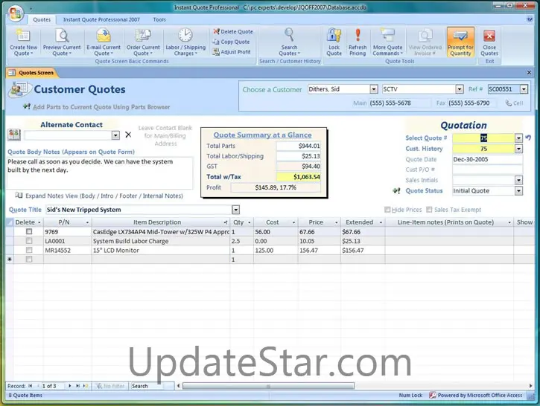Click Expand Notes View link

[104, 196]
